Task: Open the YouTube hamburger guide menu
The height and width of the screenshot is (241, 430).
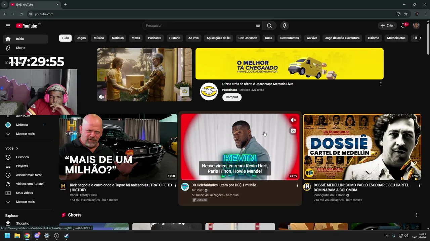Action: 8,26
